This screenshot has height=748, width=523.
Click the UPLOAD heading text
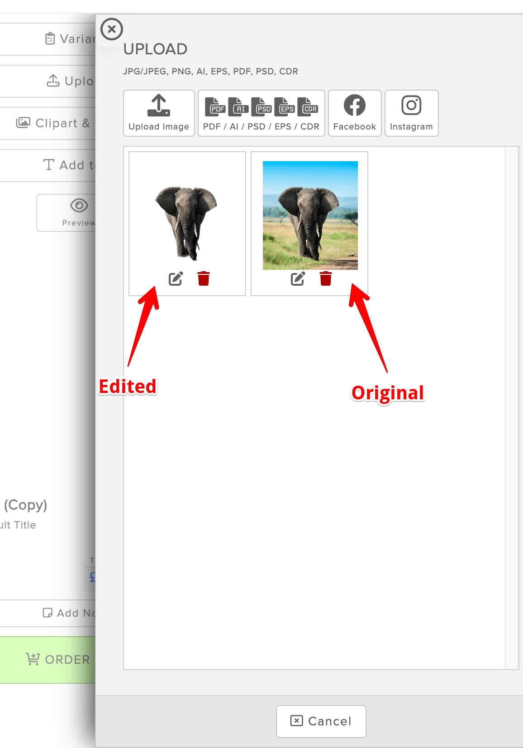[155, 49]
